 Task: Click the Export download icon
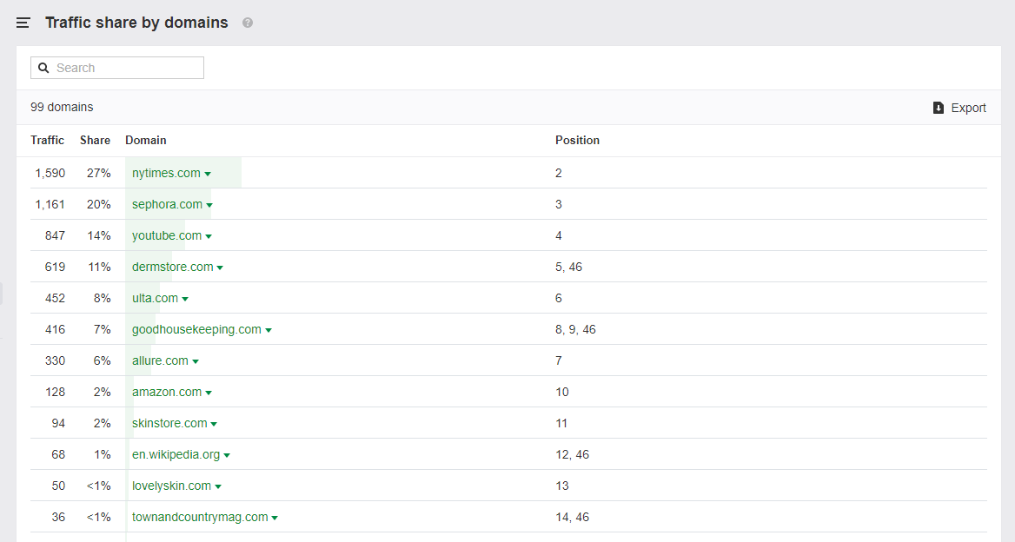pos(938,108)
